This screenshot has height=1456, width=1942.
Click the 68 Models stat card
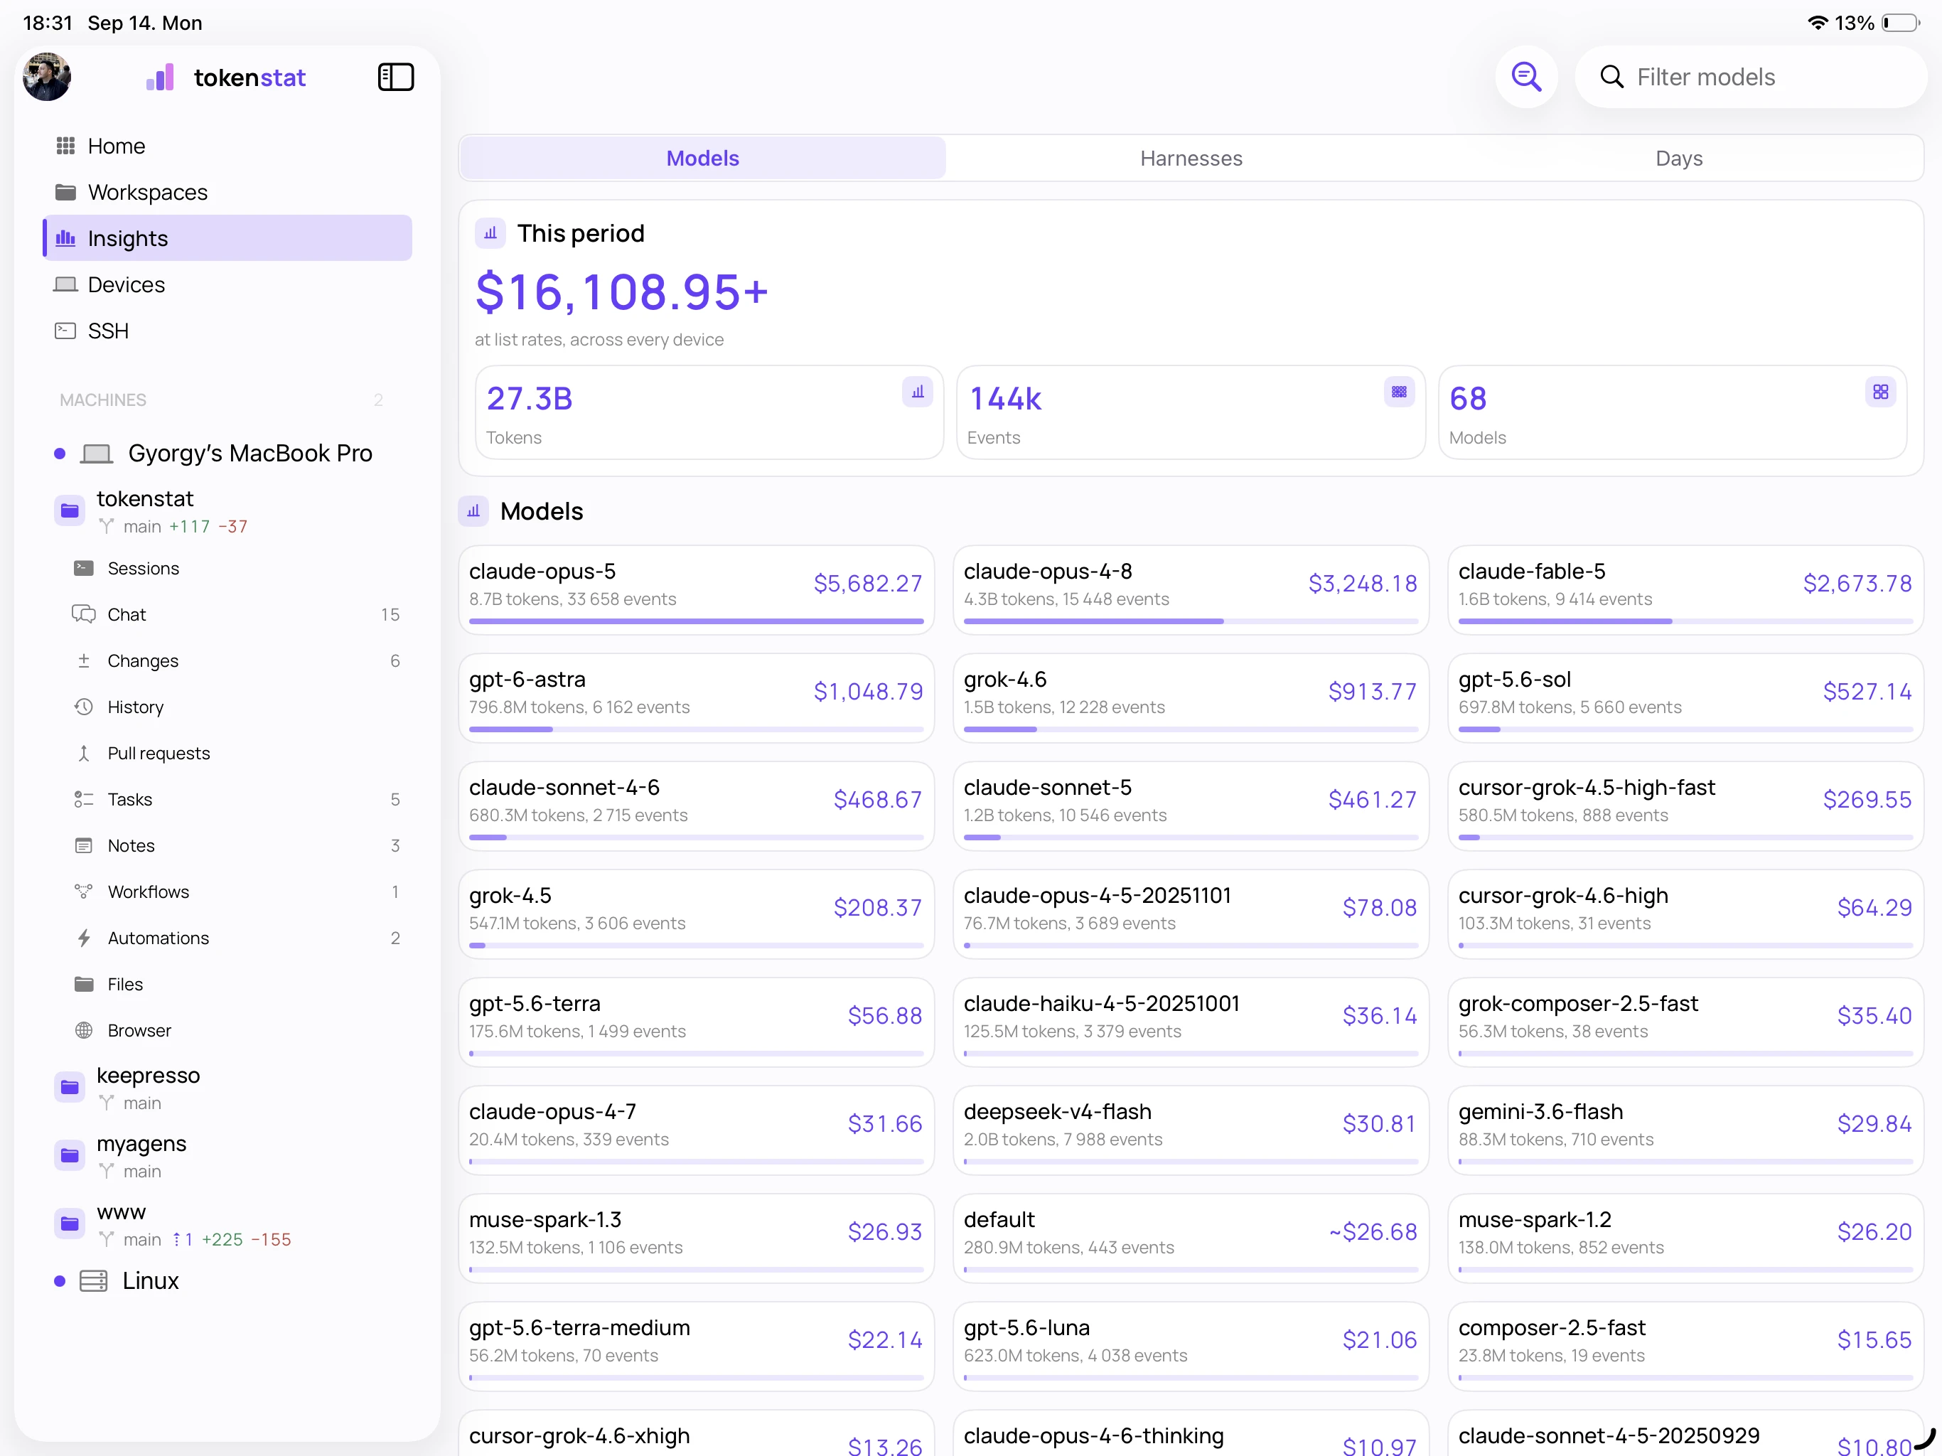(1673, 413)
